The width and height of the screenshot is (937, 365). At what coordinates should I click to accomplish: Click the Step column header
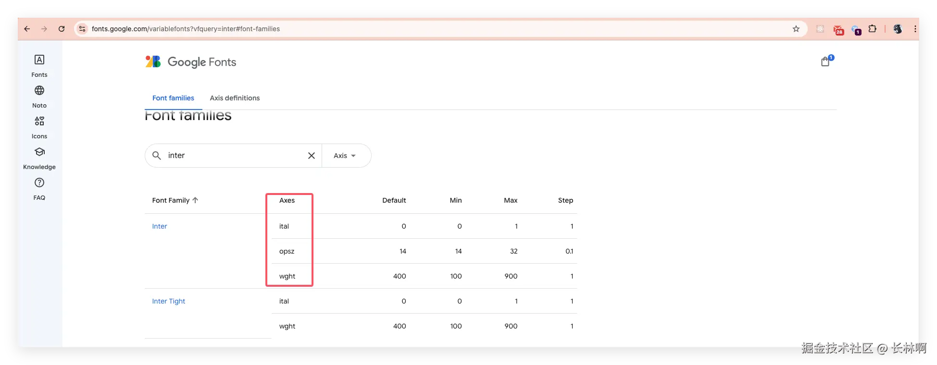(x=565, y=200)
